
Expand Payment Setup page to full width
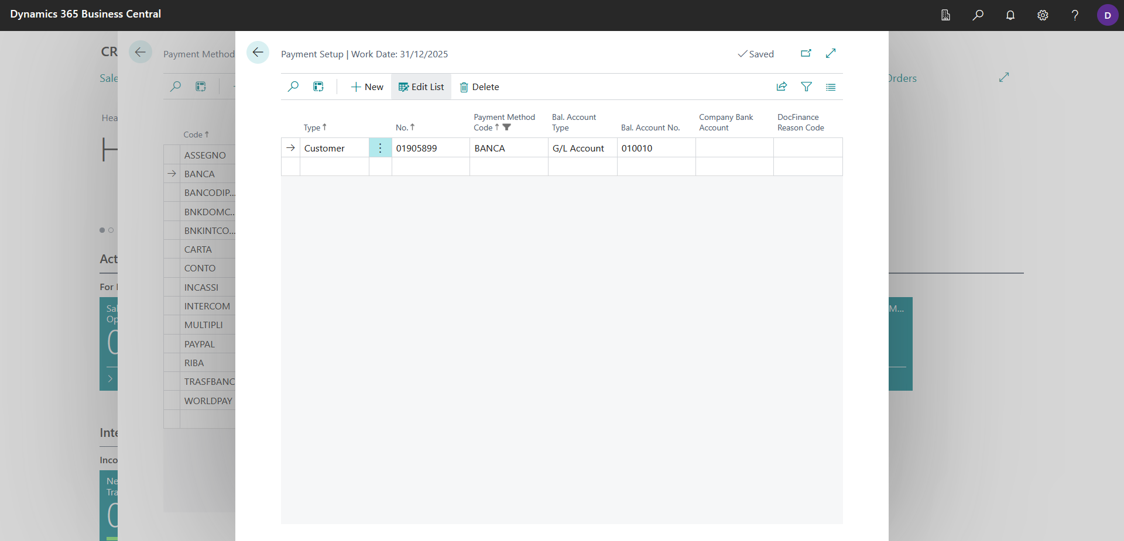831,53
